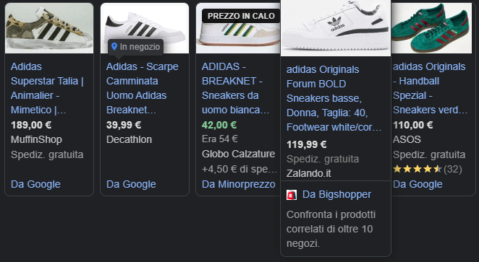
Task: Click the star rating on Handball Spezial
Action: click(417, 169)
